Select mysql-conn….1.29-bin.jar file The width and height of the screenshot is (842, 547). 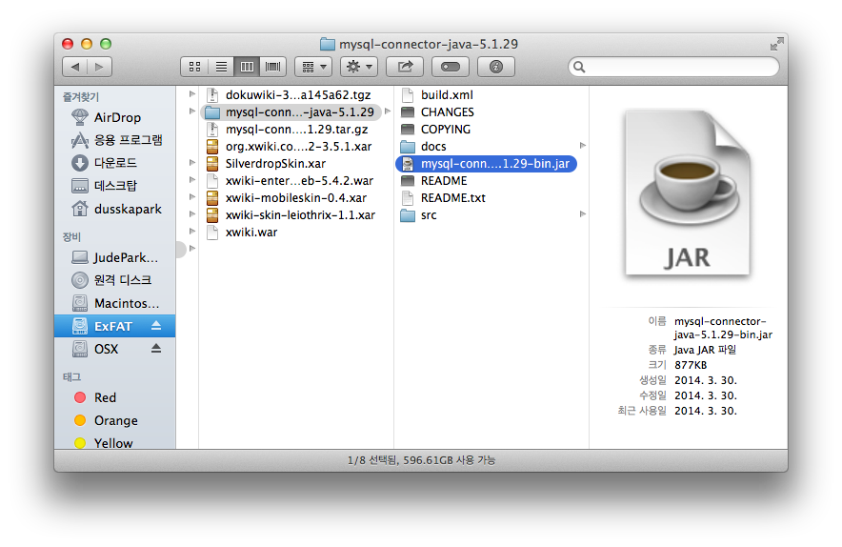pos(486,164)
